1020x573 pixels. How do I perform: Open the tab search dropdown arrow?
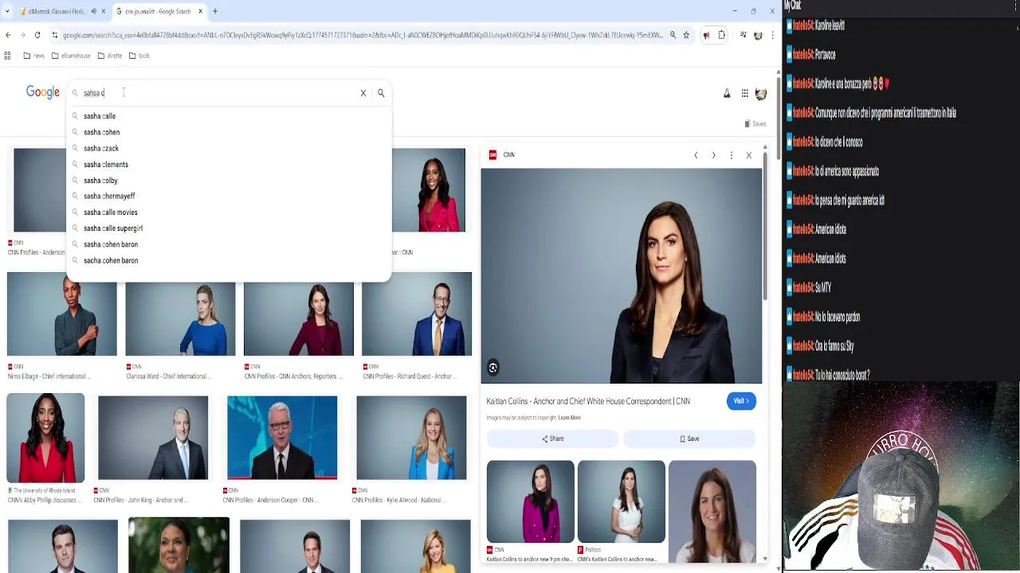pyautogui.click(x=7, y=11)
